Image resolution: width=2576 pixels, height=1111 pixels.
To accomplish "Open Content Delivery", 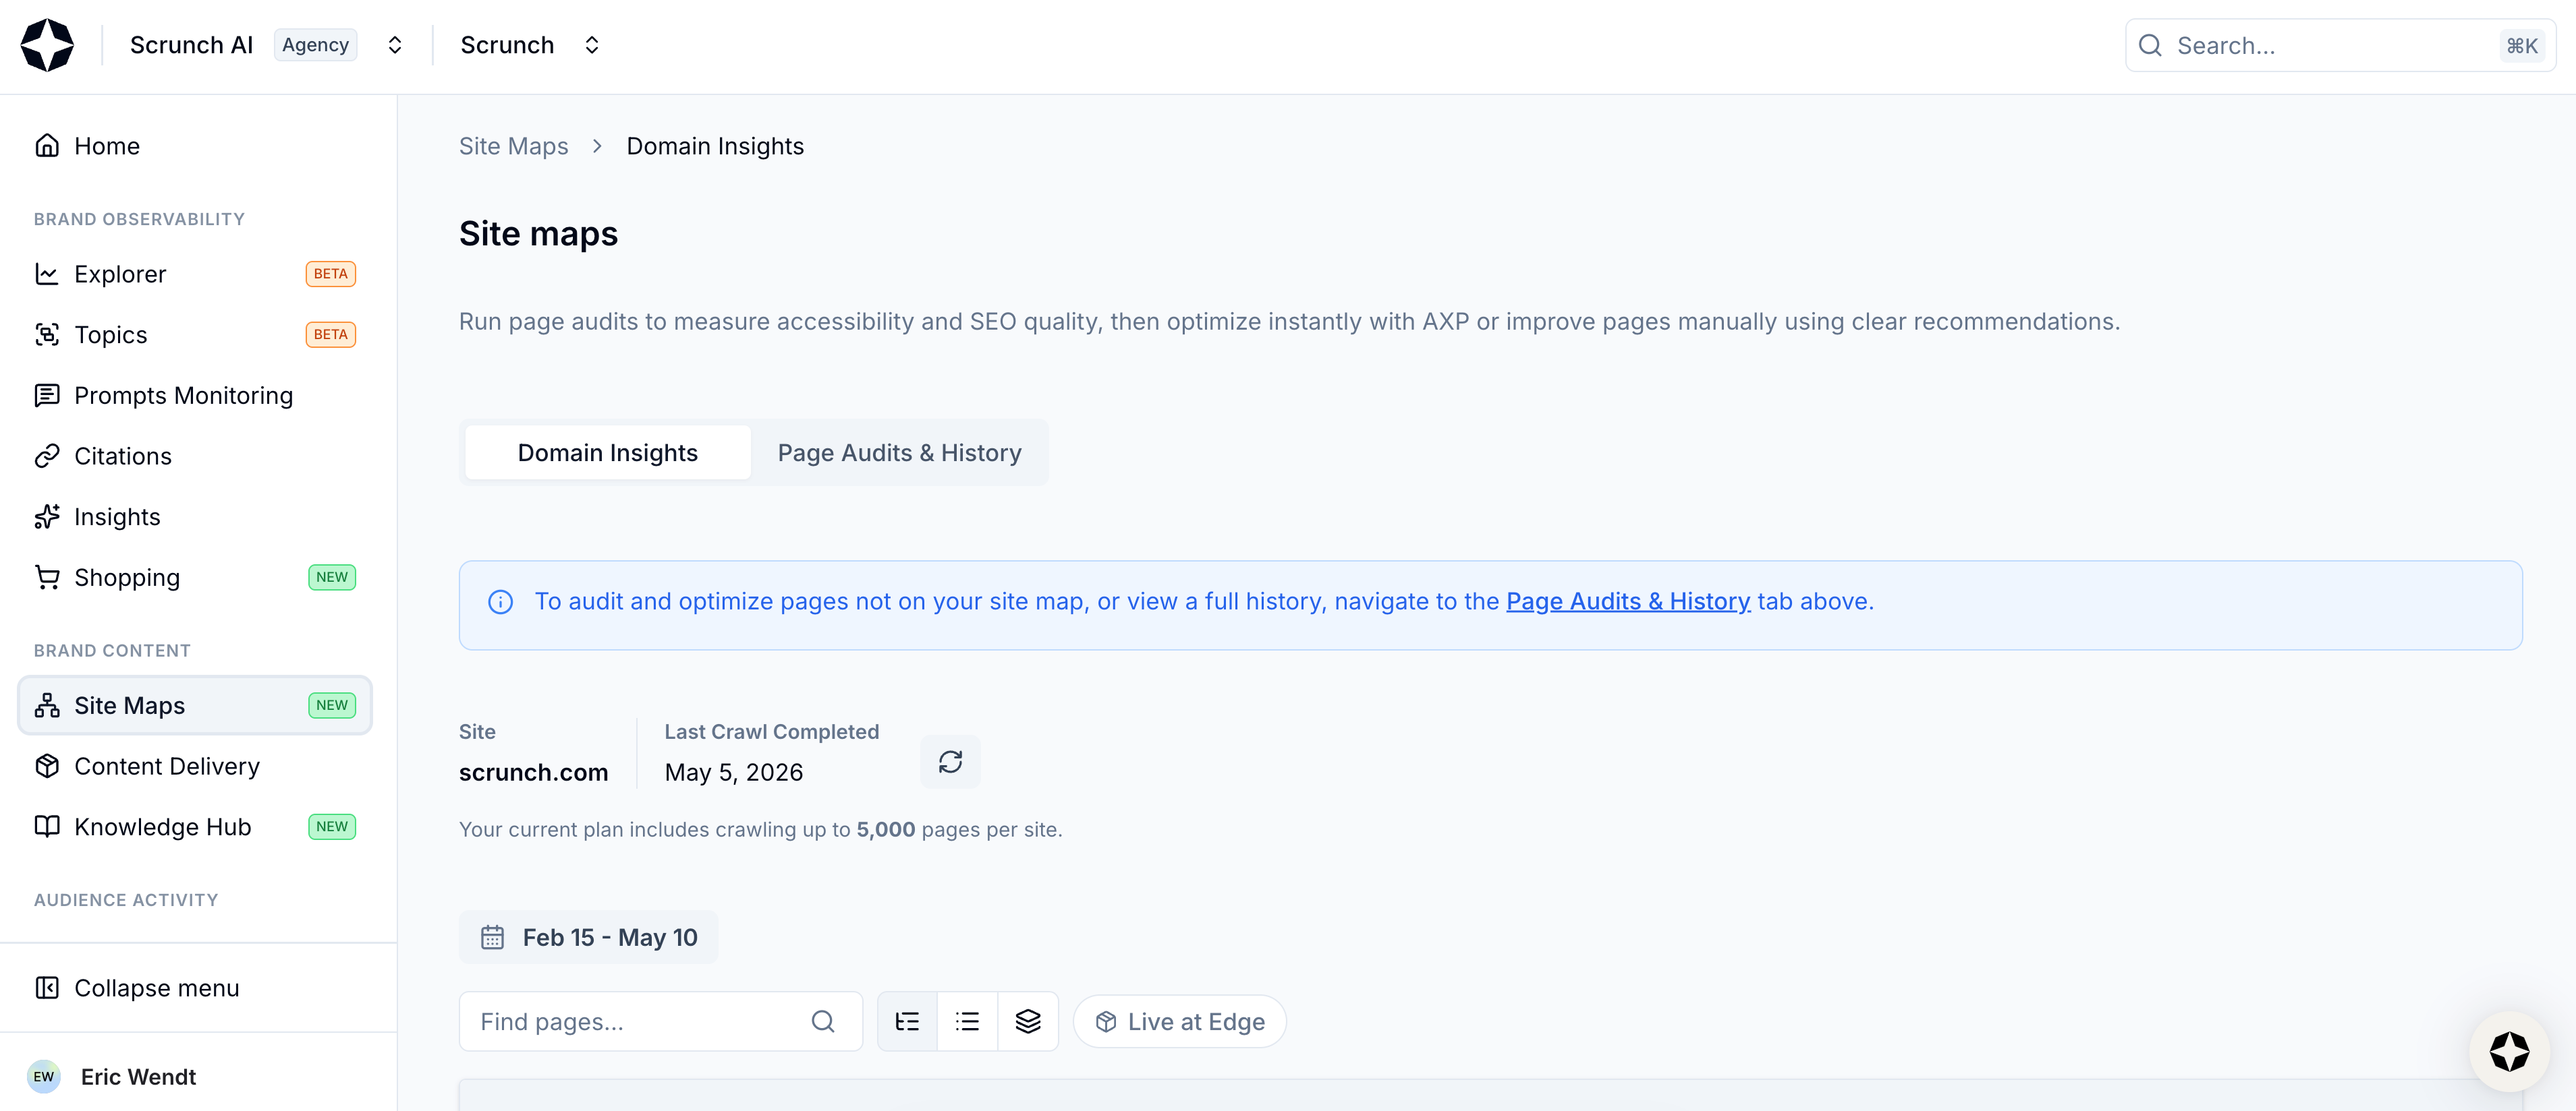I will point(195,767).
